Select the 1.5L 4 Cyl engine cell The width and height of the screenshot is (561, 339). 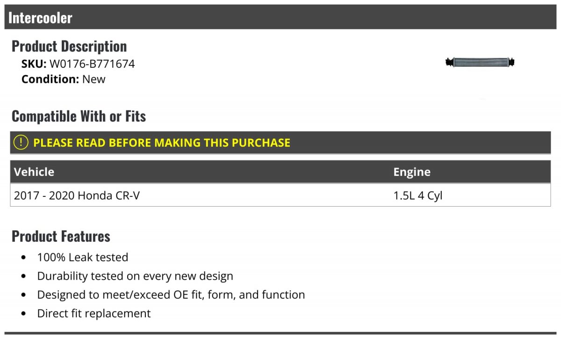coord(418,195)
